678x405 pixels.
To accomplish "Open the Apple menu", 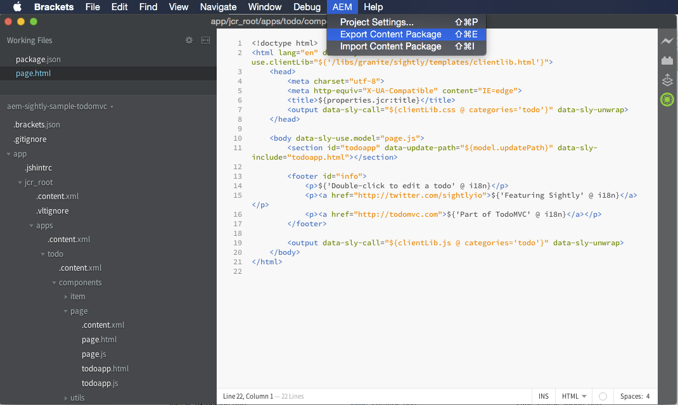I will (x=17, y=7).
